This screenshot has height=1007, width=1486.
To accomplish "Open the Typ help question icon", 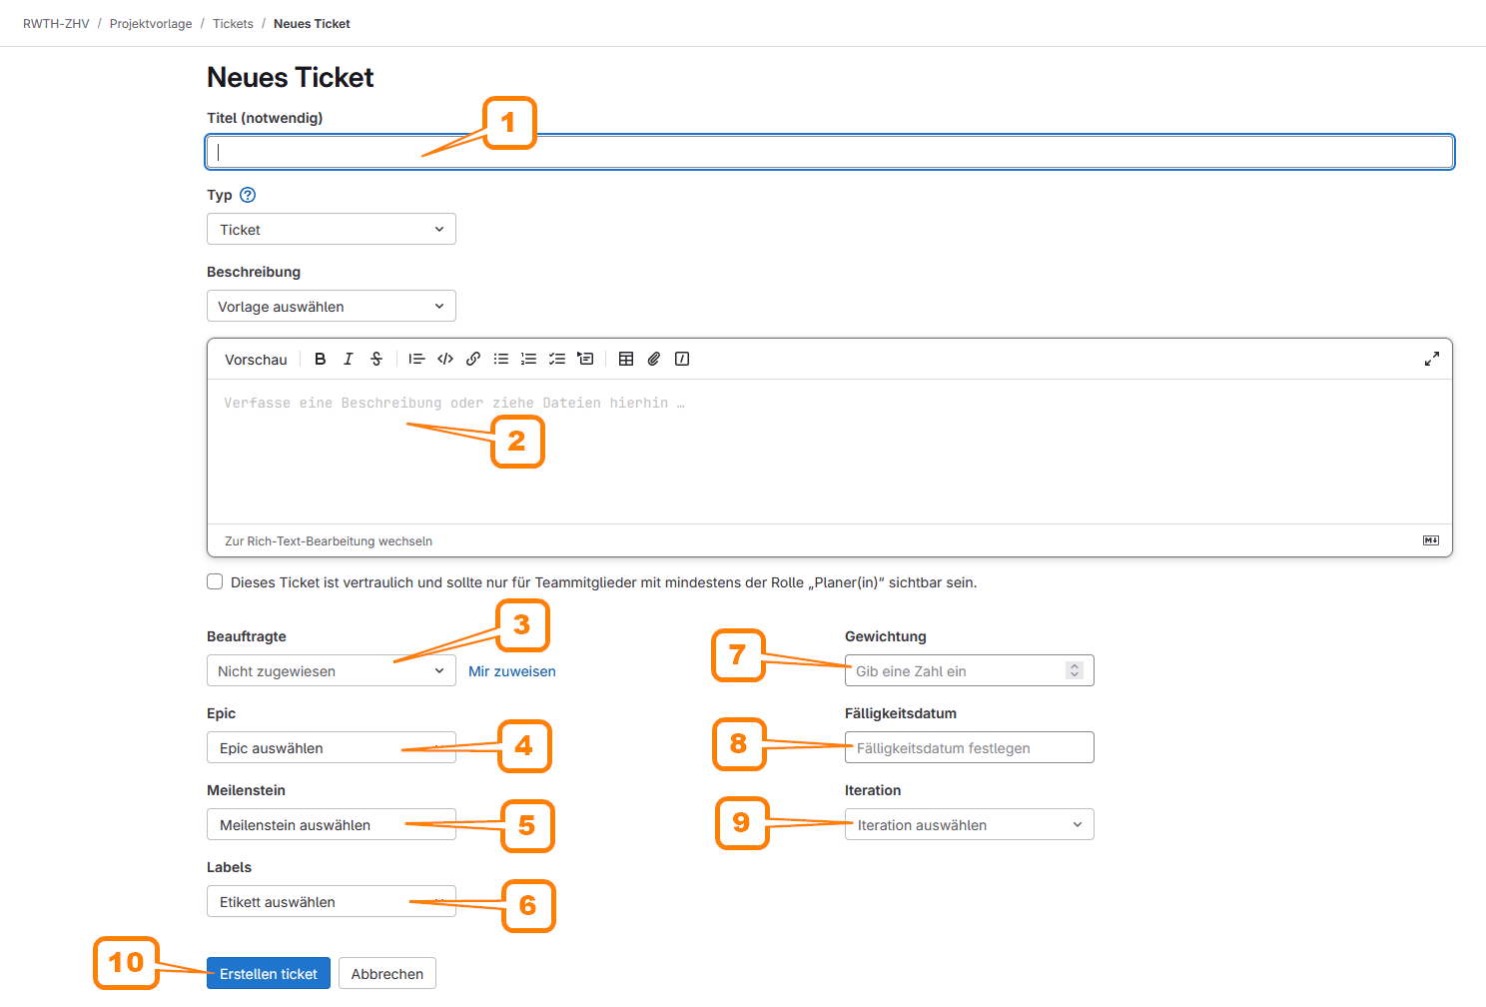I will tap(248, 195).
